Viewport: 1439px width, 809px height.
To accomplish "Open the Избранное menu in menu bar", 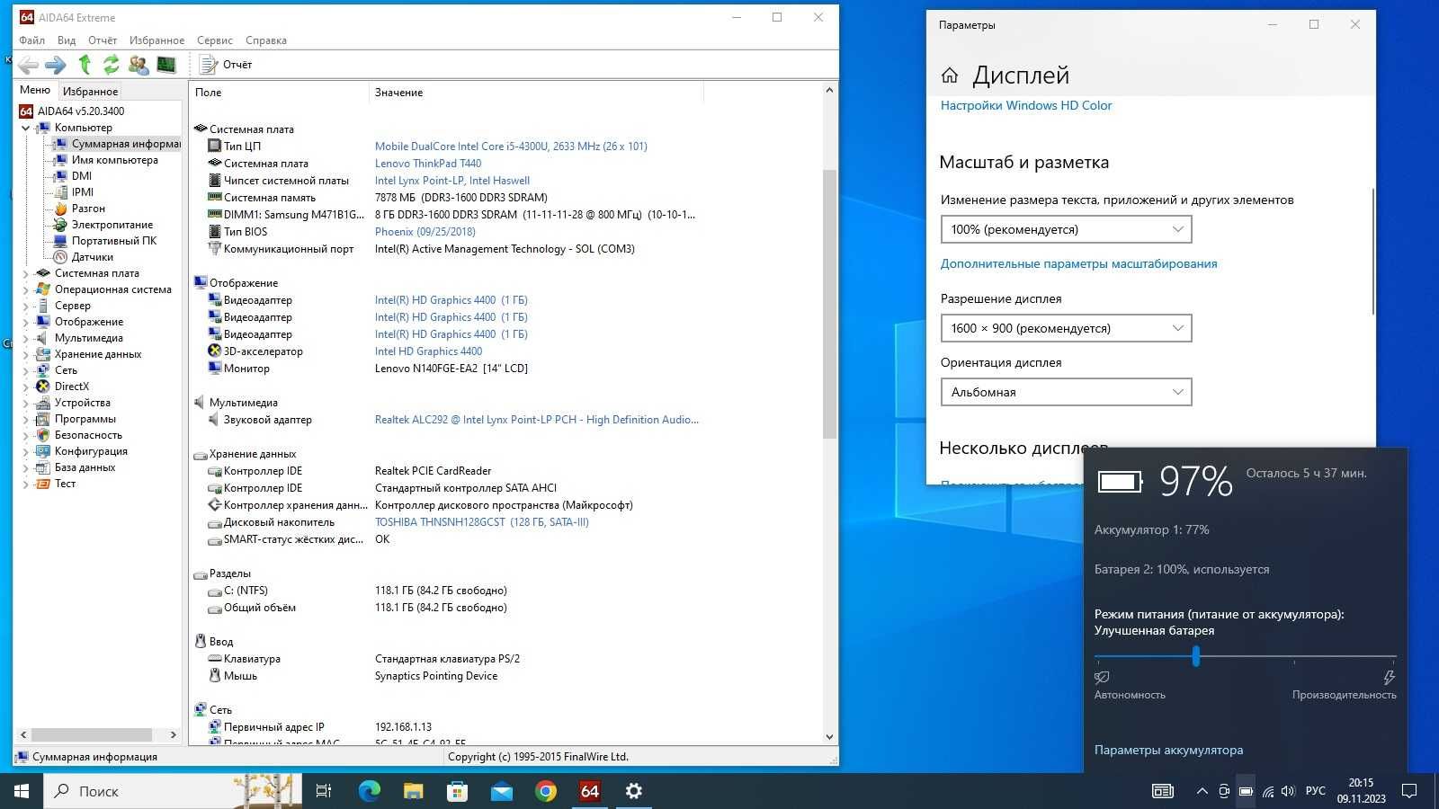I will pos(156,40).
